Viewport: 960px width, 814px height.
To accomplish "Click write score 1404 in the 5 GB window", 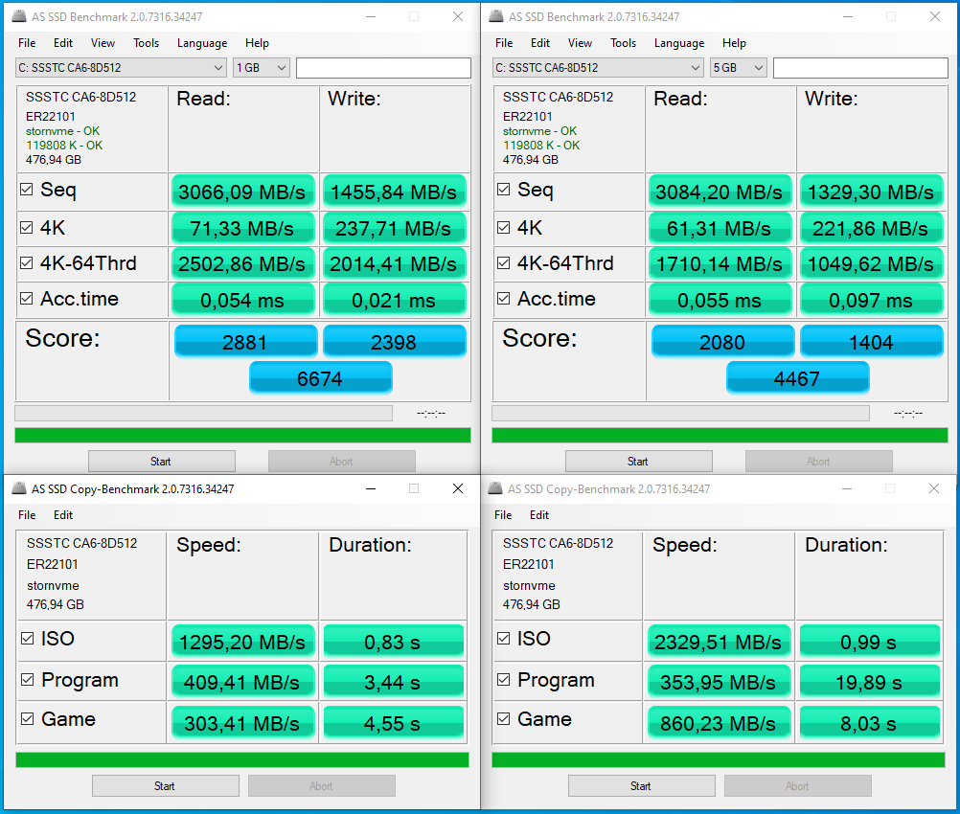I will tap(871, 342).
